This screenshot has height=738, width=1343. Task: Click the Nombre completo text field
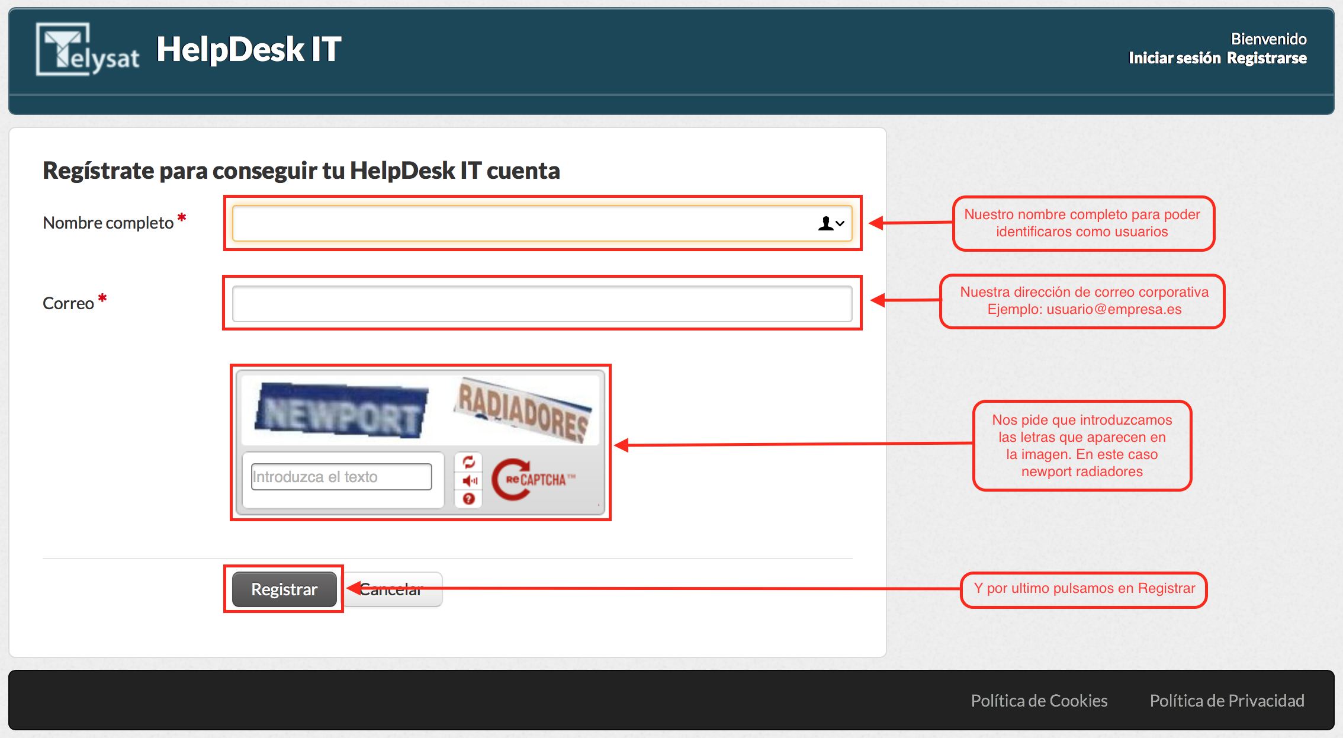coord(521,223)
